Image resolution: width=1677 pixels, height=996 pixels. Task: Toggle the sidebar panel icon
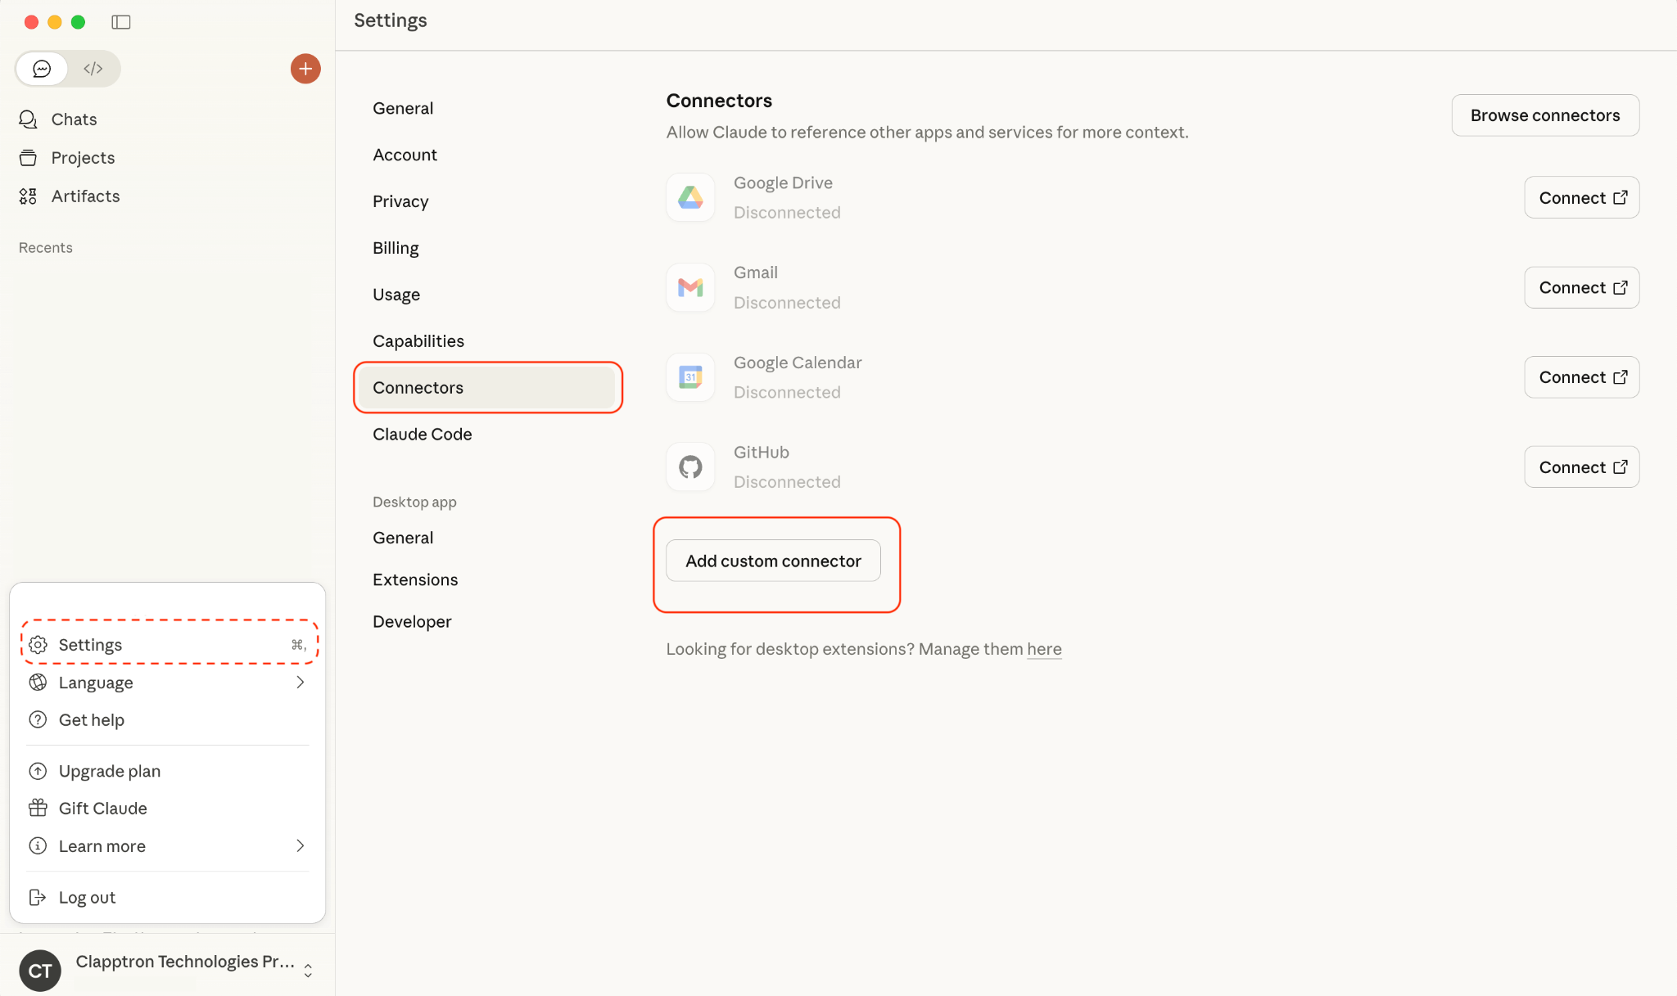click(121, 22)
